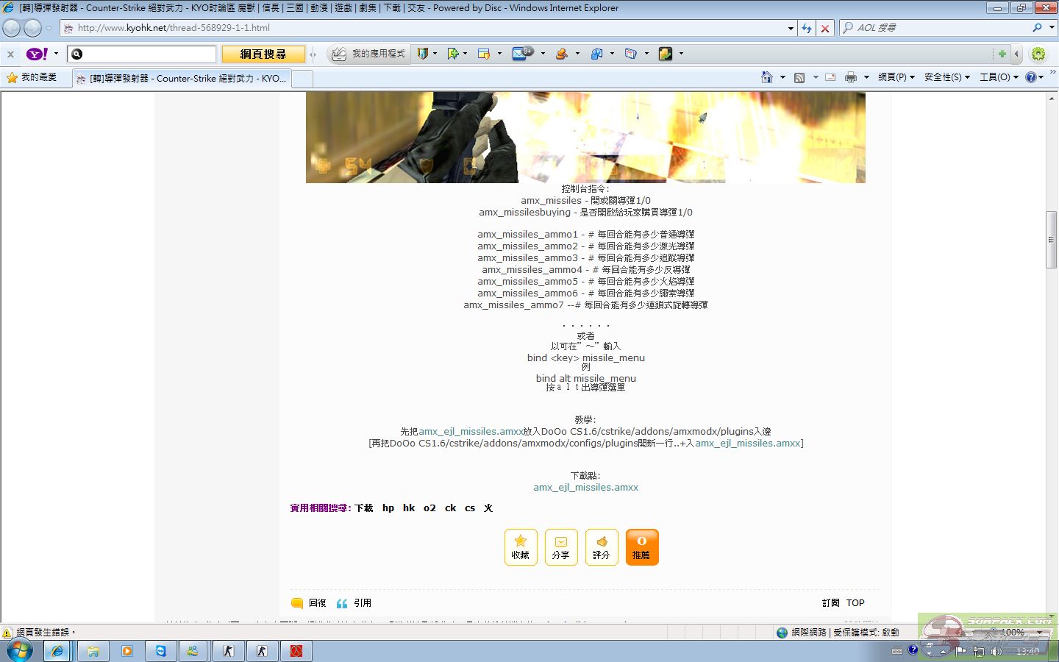Viewport: 1059px width, 662px height.
Task: Click the 評分 rating button
Action: click(x=601, y=547)
